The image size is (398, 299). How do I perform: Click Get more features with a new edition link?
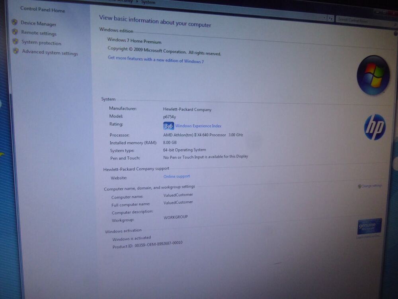coord(156,59)
